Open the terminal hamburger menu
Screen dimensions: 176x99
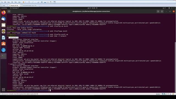pos(162,11)
